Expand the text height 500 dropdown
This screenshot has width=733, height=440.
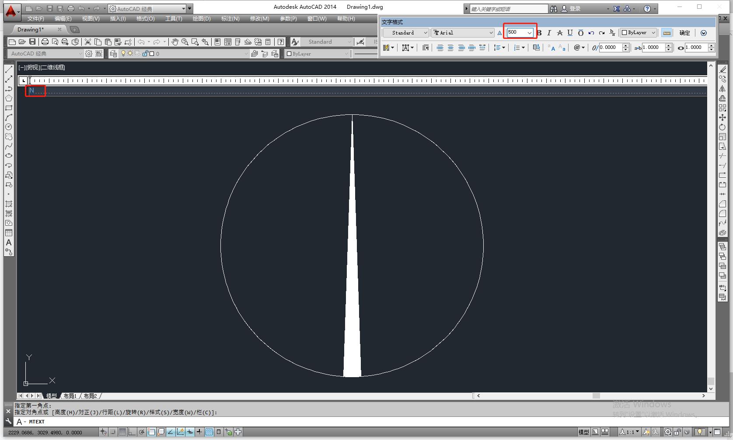coord(530,32)
